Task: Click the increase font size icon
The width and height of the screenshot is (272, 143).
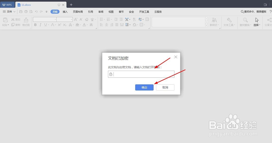Action: click(76, 19)
